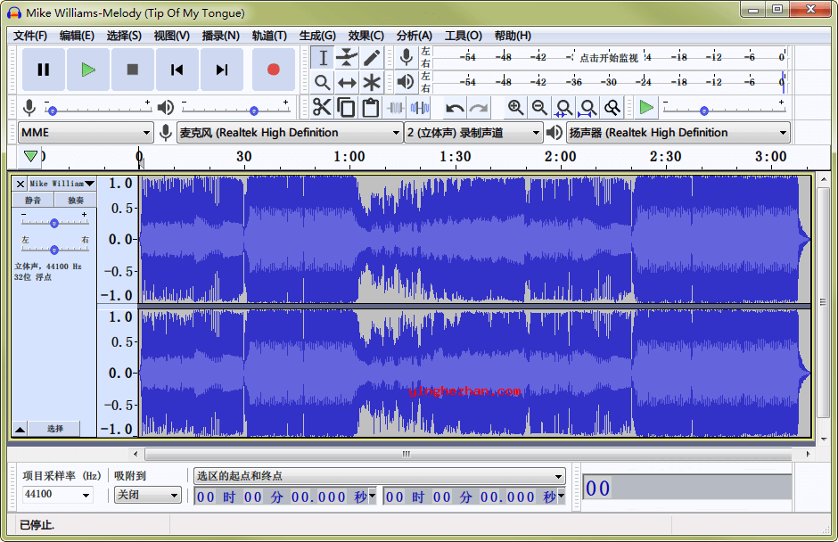Open the 效果(C) menu
This screenshot has height=542, width=838.
click(366, 36)
